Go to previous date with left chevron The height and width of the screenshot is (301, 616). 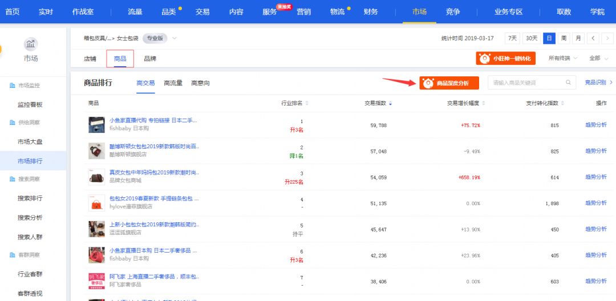593,38
